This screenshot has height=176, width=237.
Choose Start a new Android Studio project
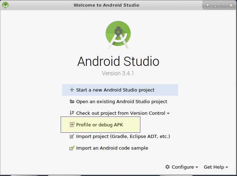pyautogui.click(x=115, y=90)
